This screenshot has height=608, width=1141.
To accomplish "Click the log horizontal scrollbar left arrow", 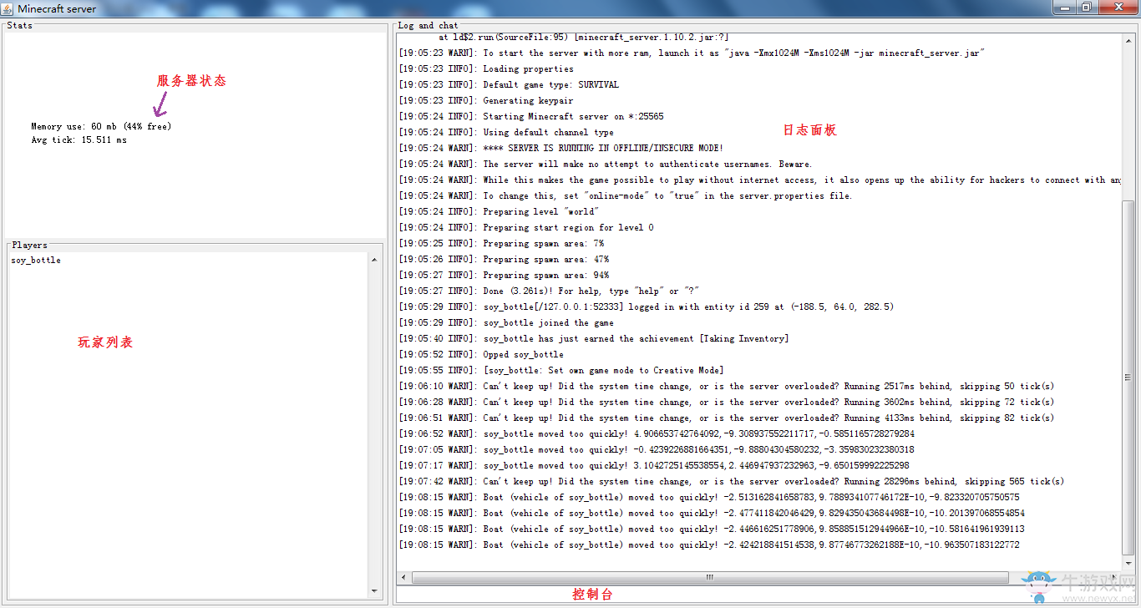I will [404, 577].
